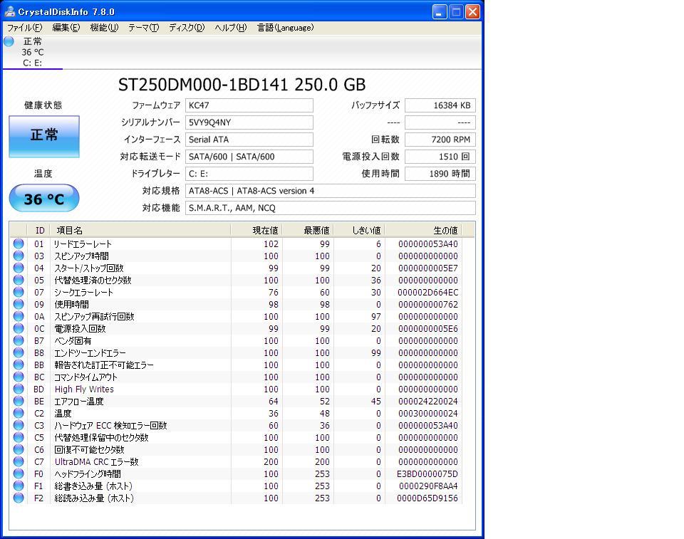The image size is (684, 539).
Task: Click status icon of row 05 代替処理済のセクタ数
Action: 19,280
